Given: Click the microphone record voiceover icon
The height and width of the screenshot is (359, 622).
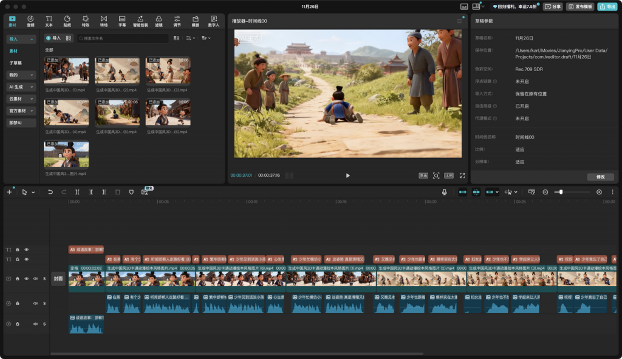Looking at the screenshot, I should tap(444, 192).
